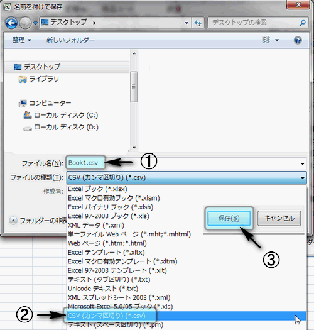314x330 pixels.
Task: Choose テキスト (タブ区切り) (*.txt)
Action: (187, 280)
